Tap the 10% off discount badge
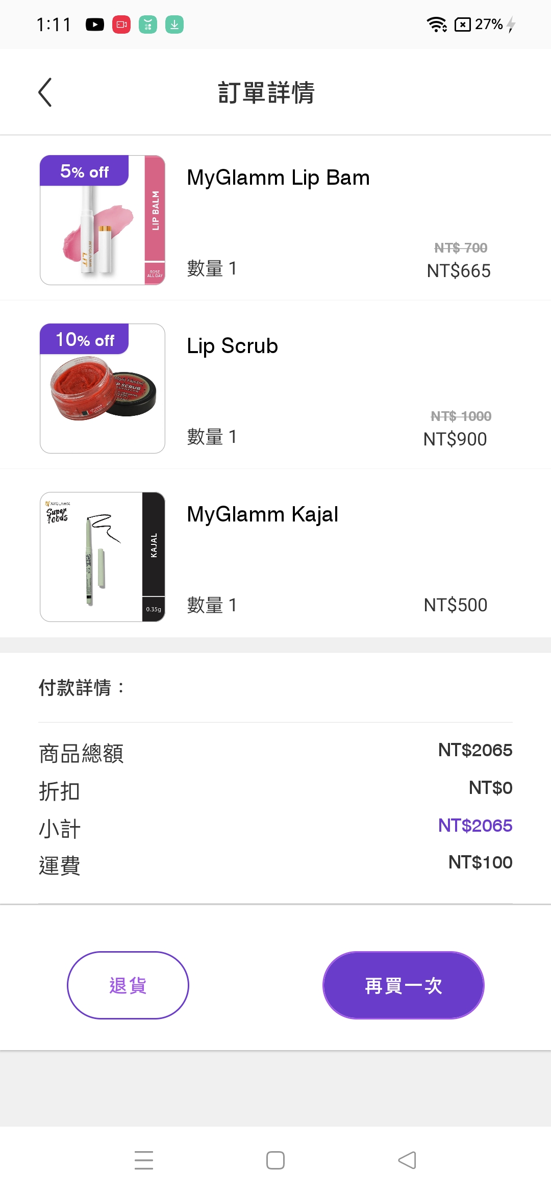The width and height of the screenshot is (551, 1194). pyautogui.click(x=85, y=339)
